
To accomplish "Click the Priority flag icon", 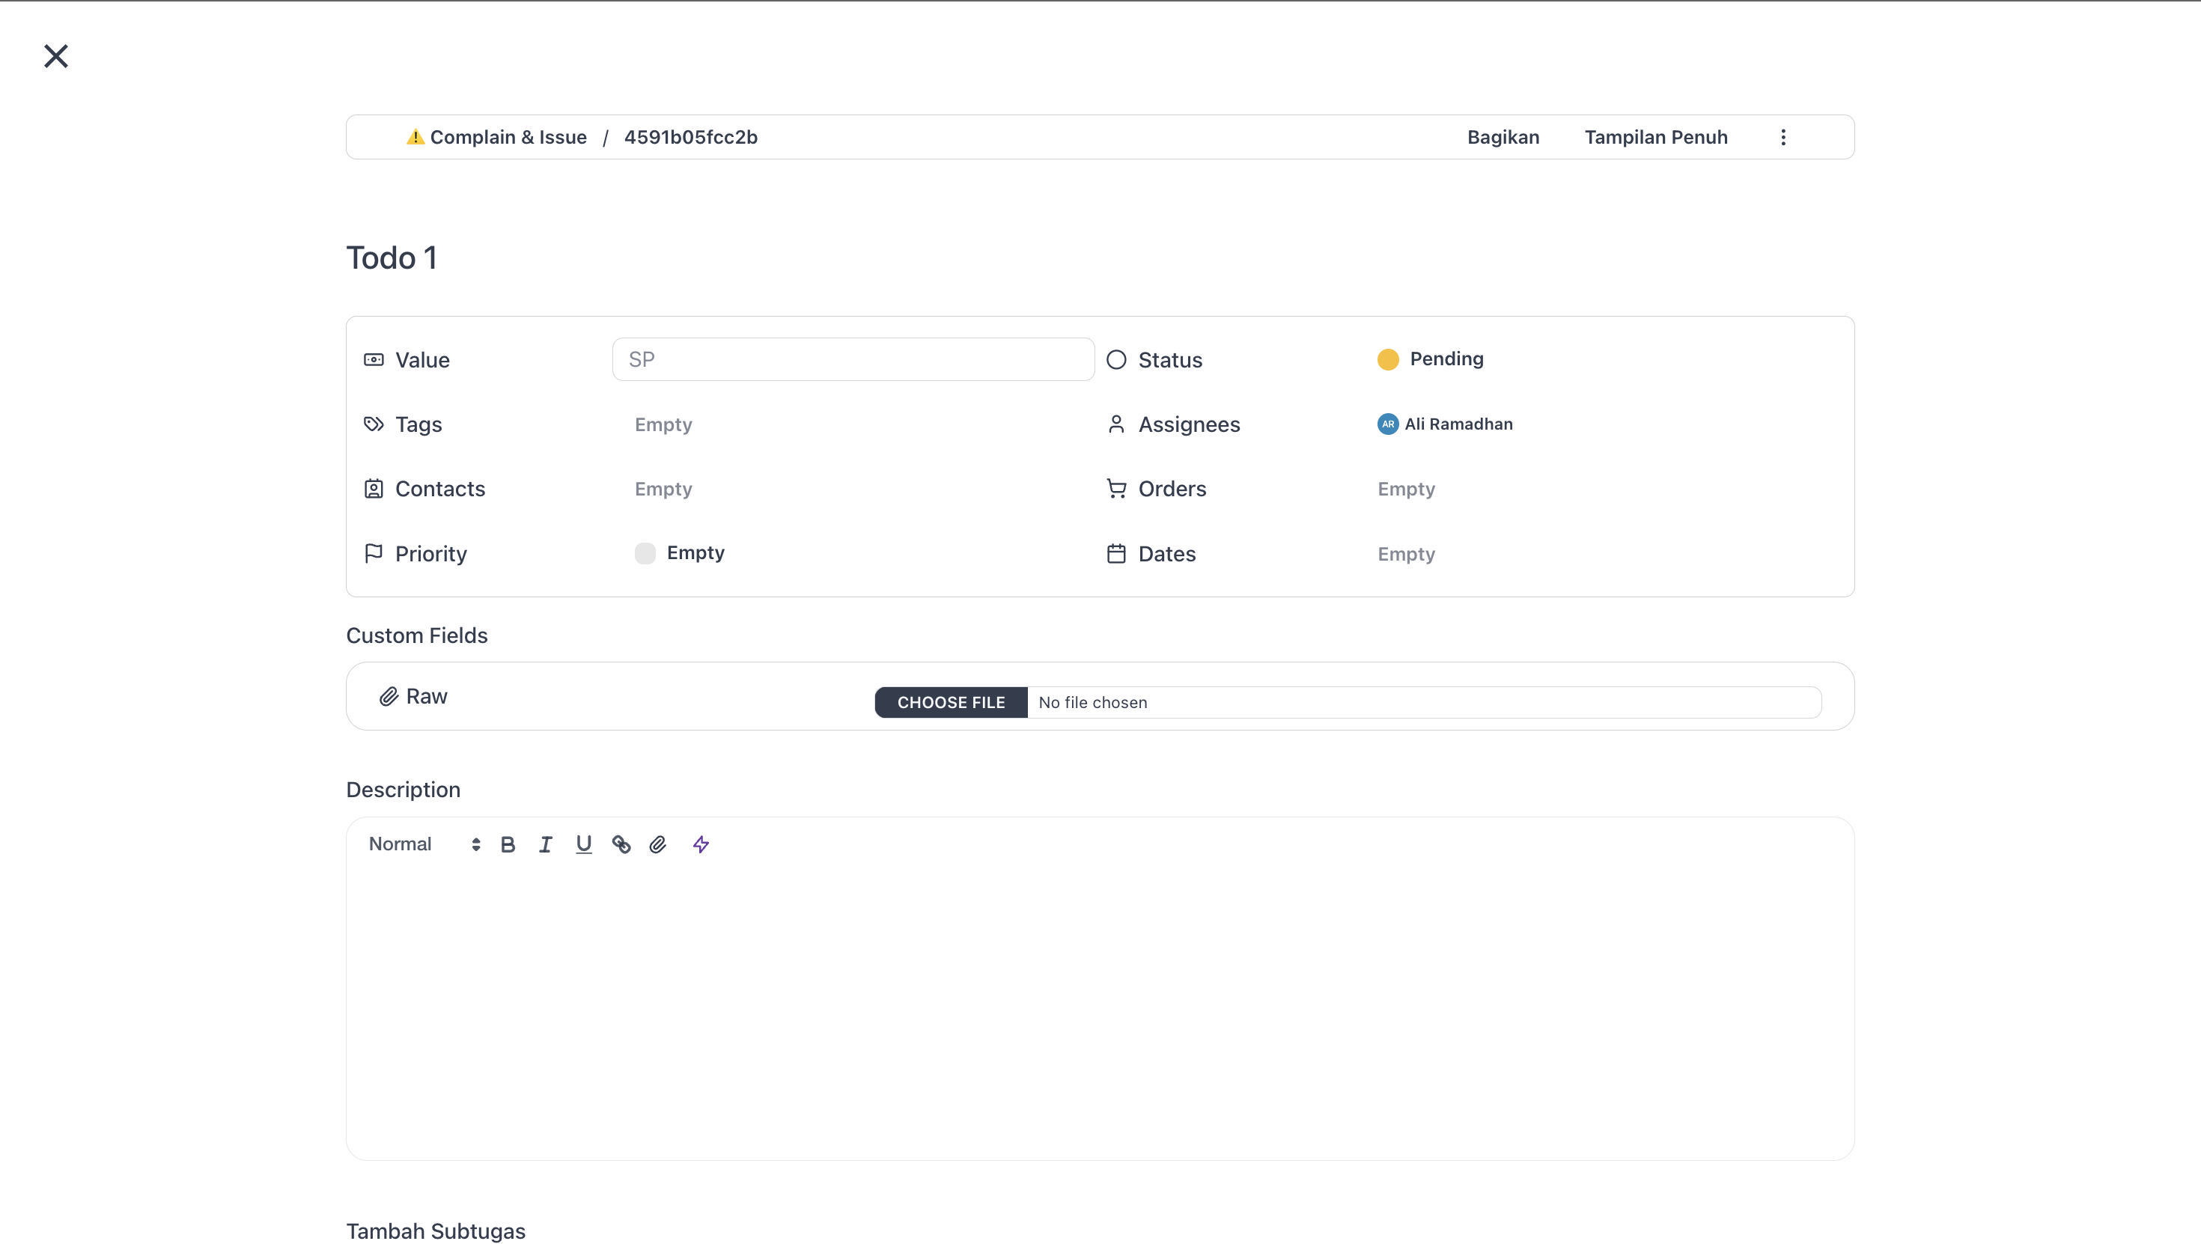I will coord(374,554).
